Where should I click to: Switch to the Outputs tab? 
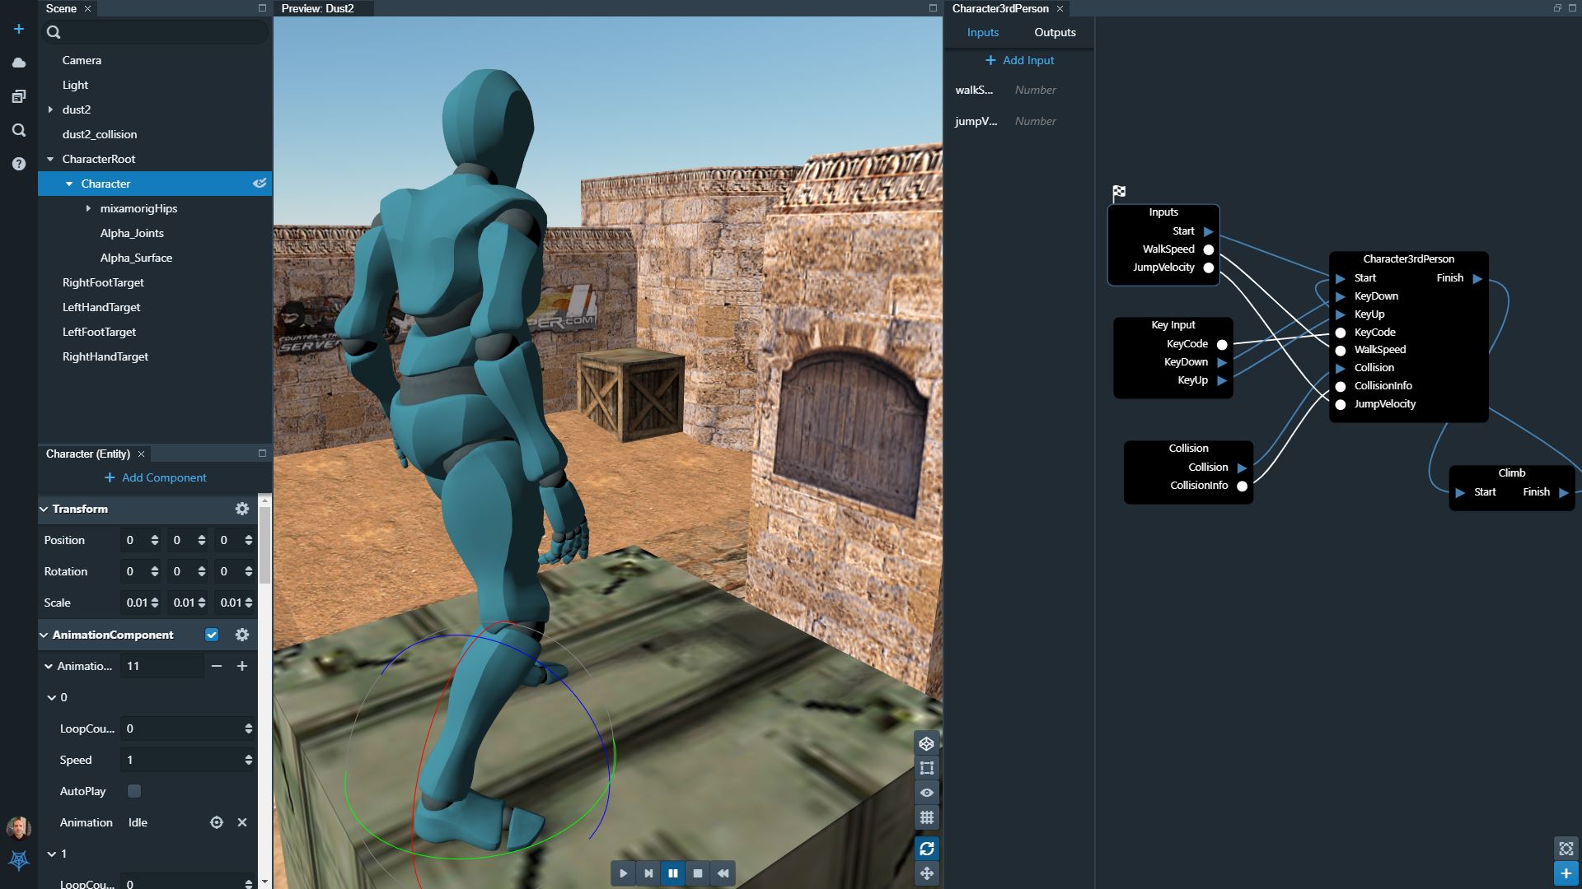click(x=1054, y=32)
